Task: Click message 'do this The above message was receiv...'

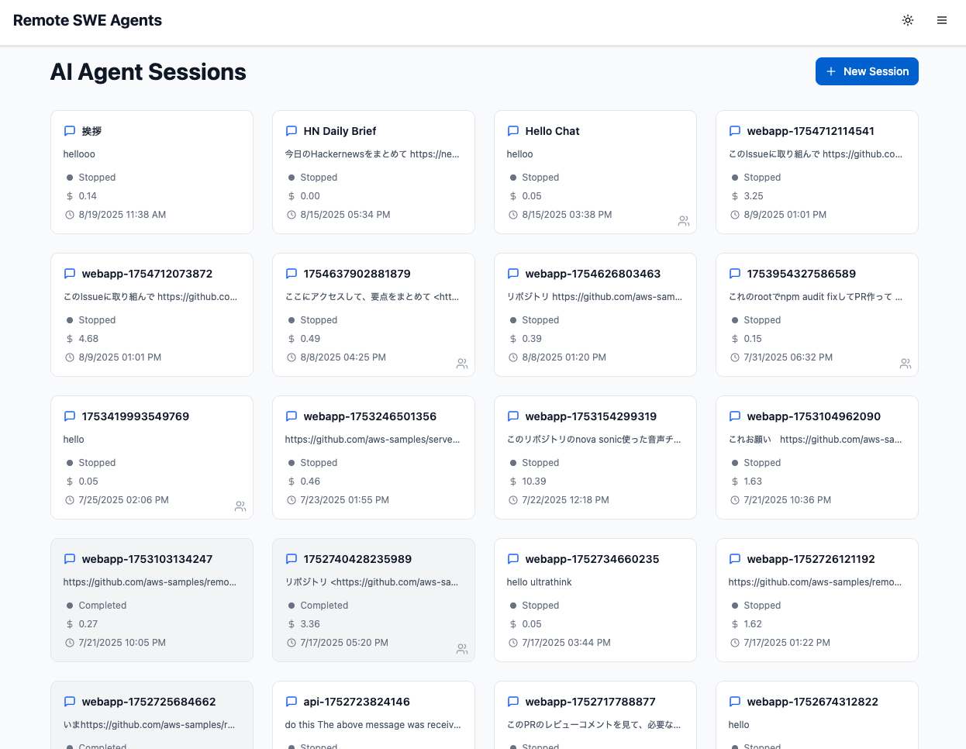Action: [373, 725]
